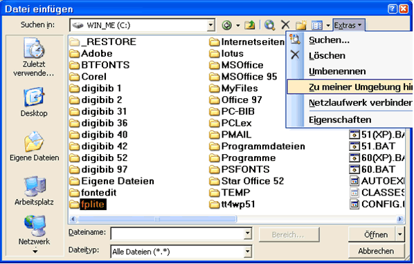The width and height of the screenshot is (414, 264).
Task: Click the Back navigation arrow icon
Action: click(227, 26)
